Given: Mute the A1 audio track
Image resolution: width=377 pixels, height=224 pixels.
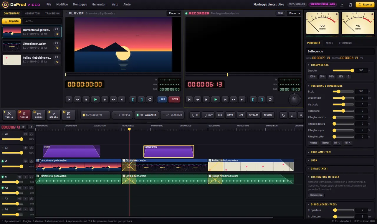Looking at the screenshot, I should coord(20,177).
